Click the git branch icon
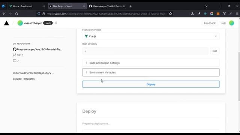The image size is (240, 135). [x=15, y=55]
